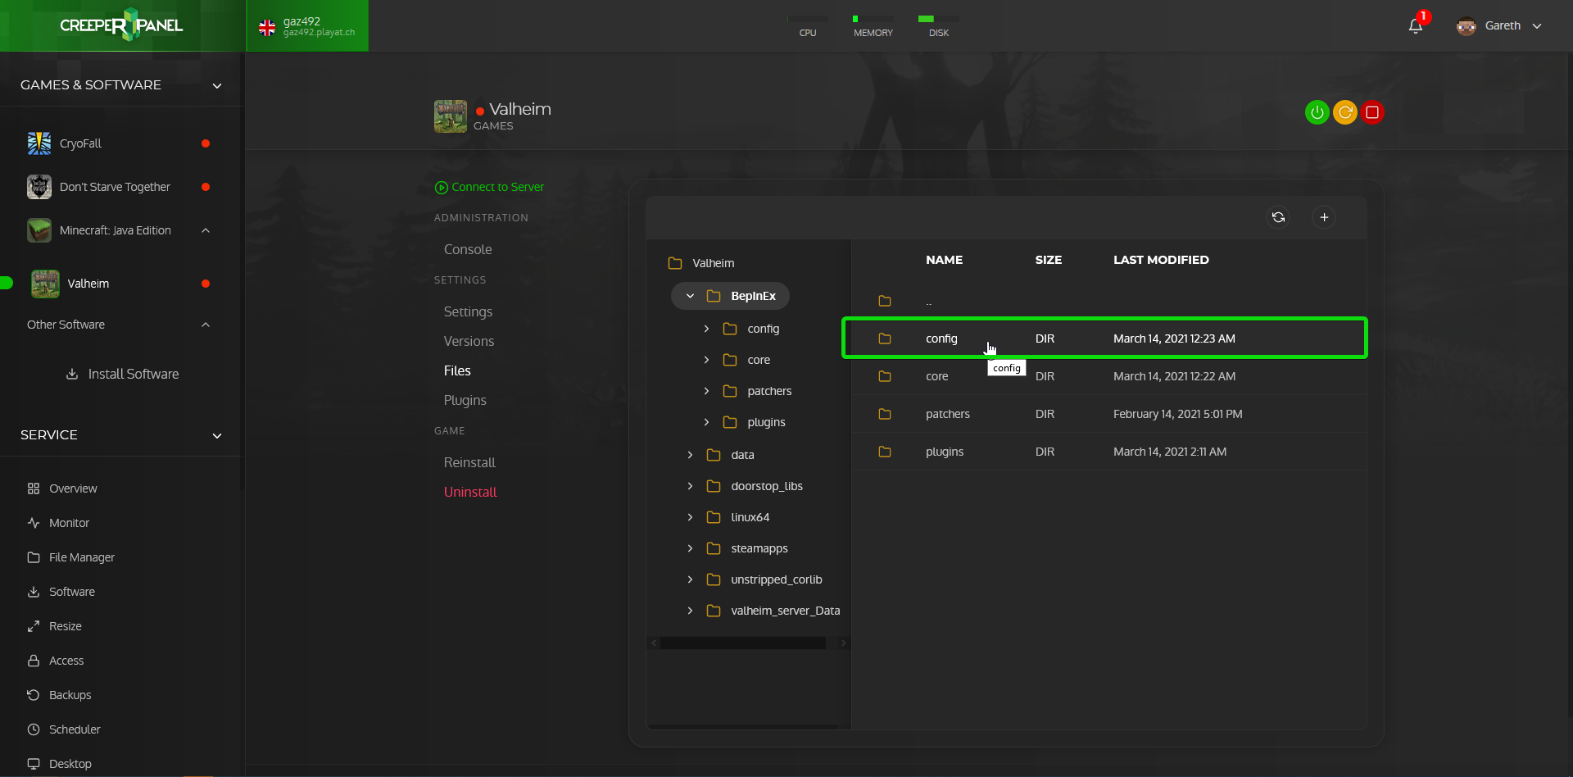
Task: Collapse the BepInEx tree folder
Action: 691,296
